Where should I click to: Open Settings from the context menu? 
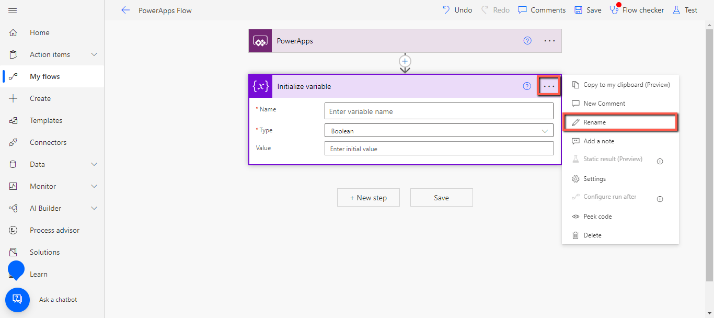coord(620,179)
